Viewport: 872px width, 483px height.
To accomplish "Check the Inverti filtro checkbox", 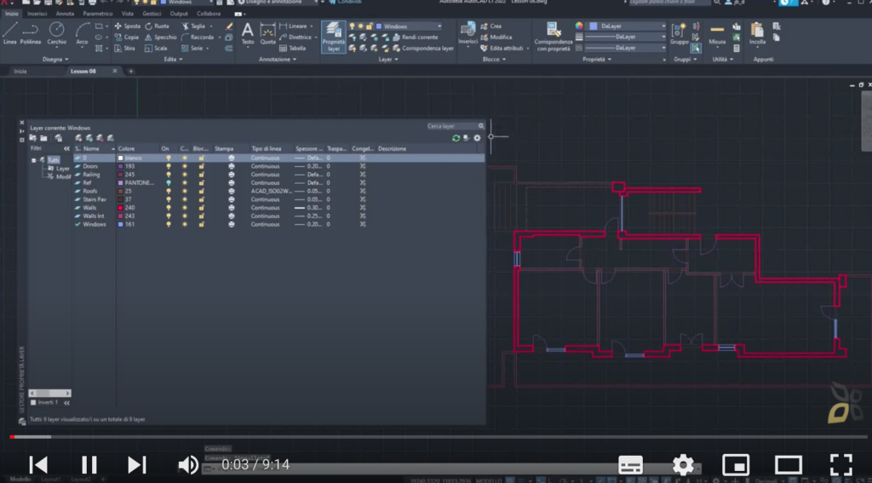I will pos(33,402).
